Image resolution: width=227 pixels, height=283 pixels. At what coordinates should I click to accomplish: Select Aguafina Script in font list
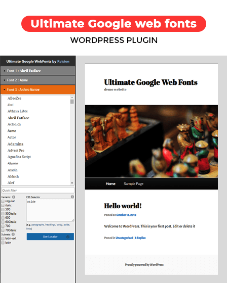(x=19, y=157)
